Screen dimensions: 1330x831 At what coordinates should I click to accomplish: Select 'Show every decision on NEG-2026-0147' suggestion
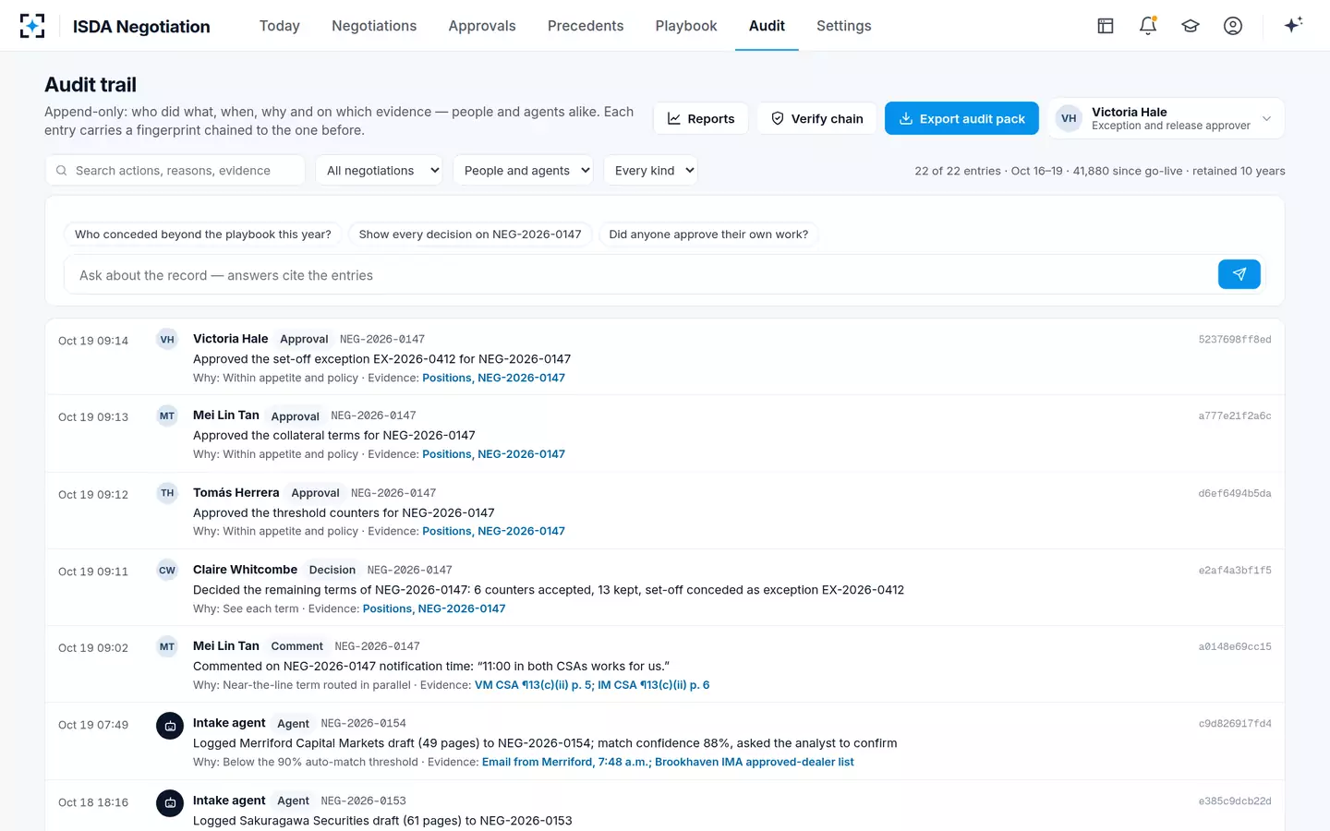470,235
